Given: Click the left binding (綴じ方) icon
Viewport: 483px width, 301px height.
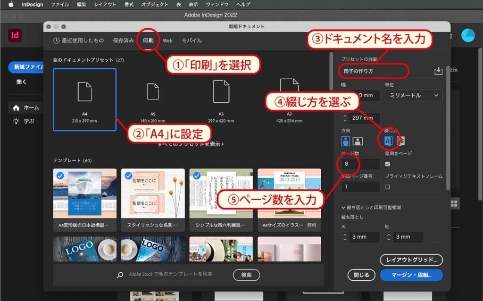Looking at the screenshot, I should click(388, 140).
